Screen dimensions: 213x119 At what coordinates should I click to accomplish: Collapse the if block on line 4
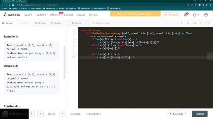(x=76, y=39)
